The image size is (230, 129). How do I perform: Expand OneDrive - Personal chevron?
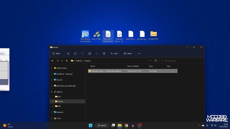point(52,74)
